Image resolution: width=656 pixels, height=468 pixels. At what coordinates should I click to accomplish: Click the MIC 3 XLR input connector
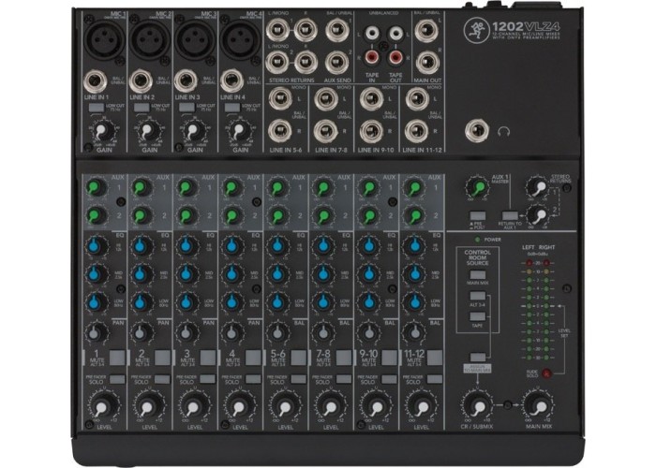194,39
